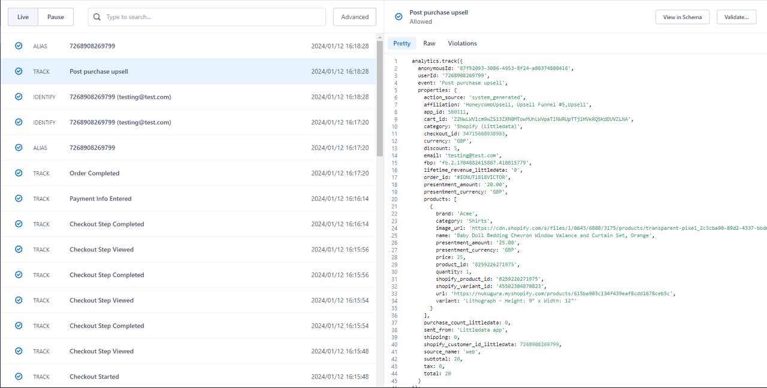Image resolution: width=767 pixels, height=388 pixels.
Task: Click the check icon on Payment Info Entered row
Action: pos(19,198)
